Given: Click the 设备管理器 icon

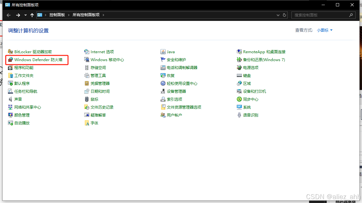Looking at the screenshot, I should 163,92.
